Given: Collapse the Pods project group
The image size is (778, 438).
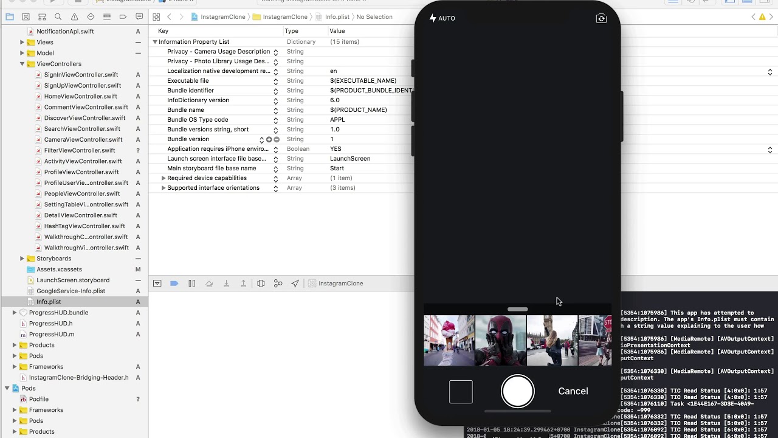Looking at the screenshot, I should click(x=7, y=388).
